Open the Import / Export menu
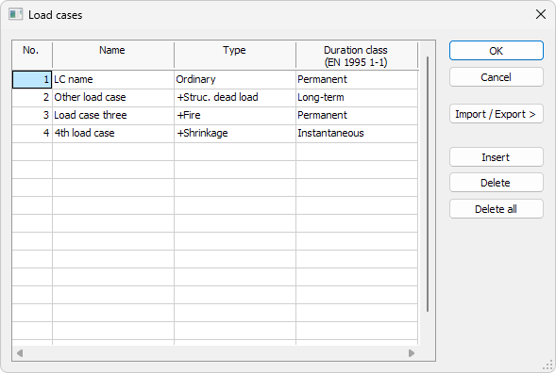556x373 pixels. 497,114
